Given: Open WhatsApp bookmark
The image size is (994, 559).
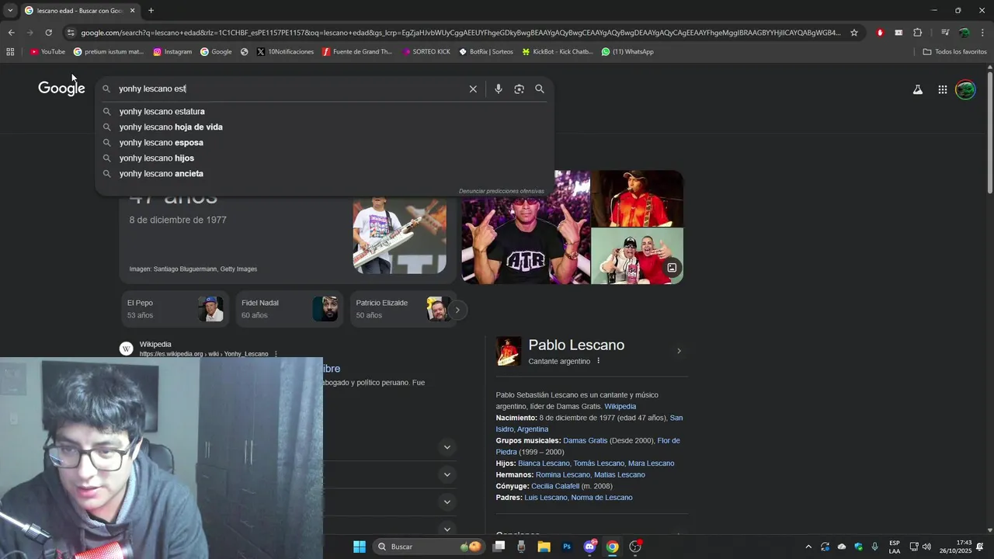Looking at the screenshot, I should pos(627,52).
